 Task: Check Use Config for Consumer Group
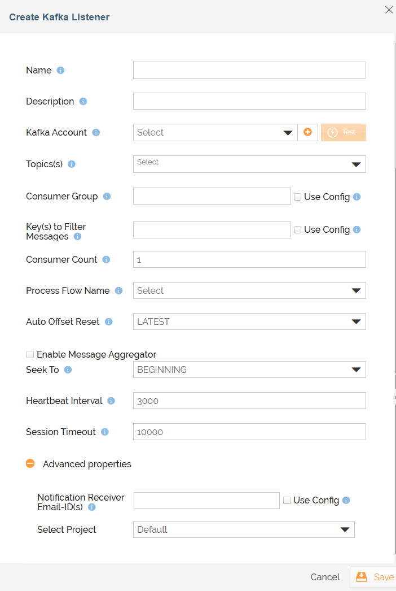(x=297, y=197)
